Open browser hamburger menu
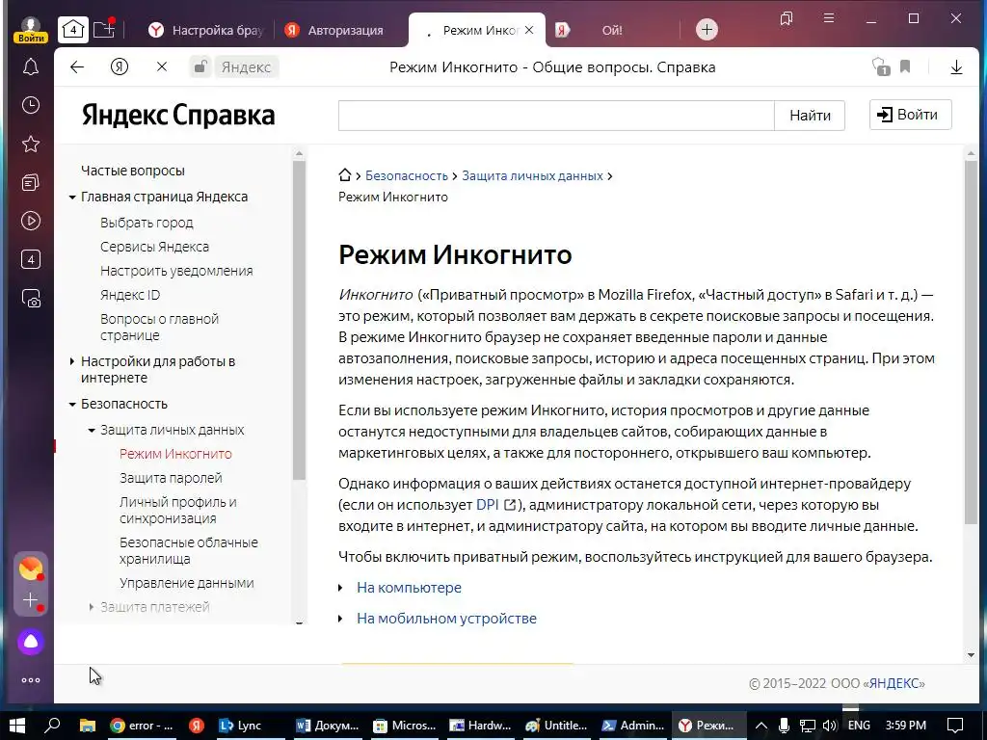Image resolution: width=987 pixels, height=740 pixels. 829,18
